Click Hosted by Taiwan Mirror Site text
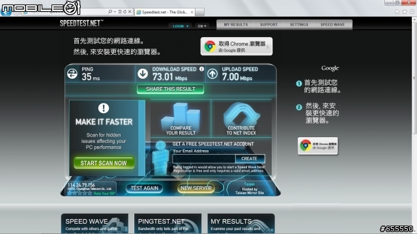The width and height of the screenshot is (417, 234). [250, 191]
